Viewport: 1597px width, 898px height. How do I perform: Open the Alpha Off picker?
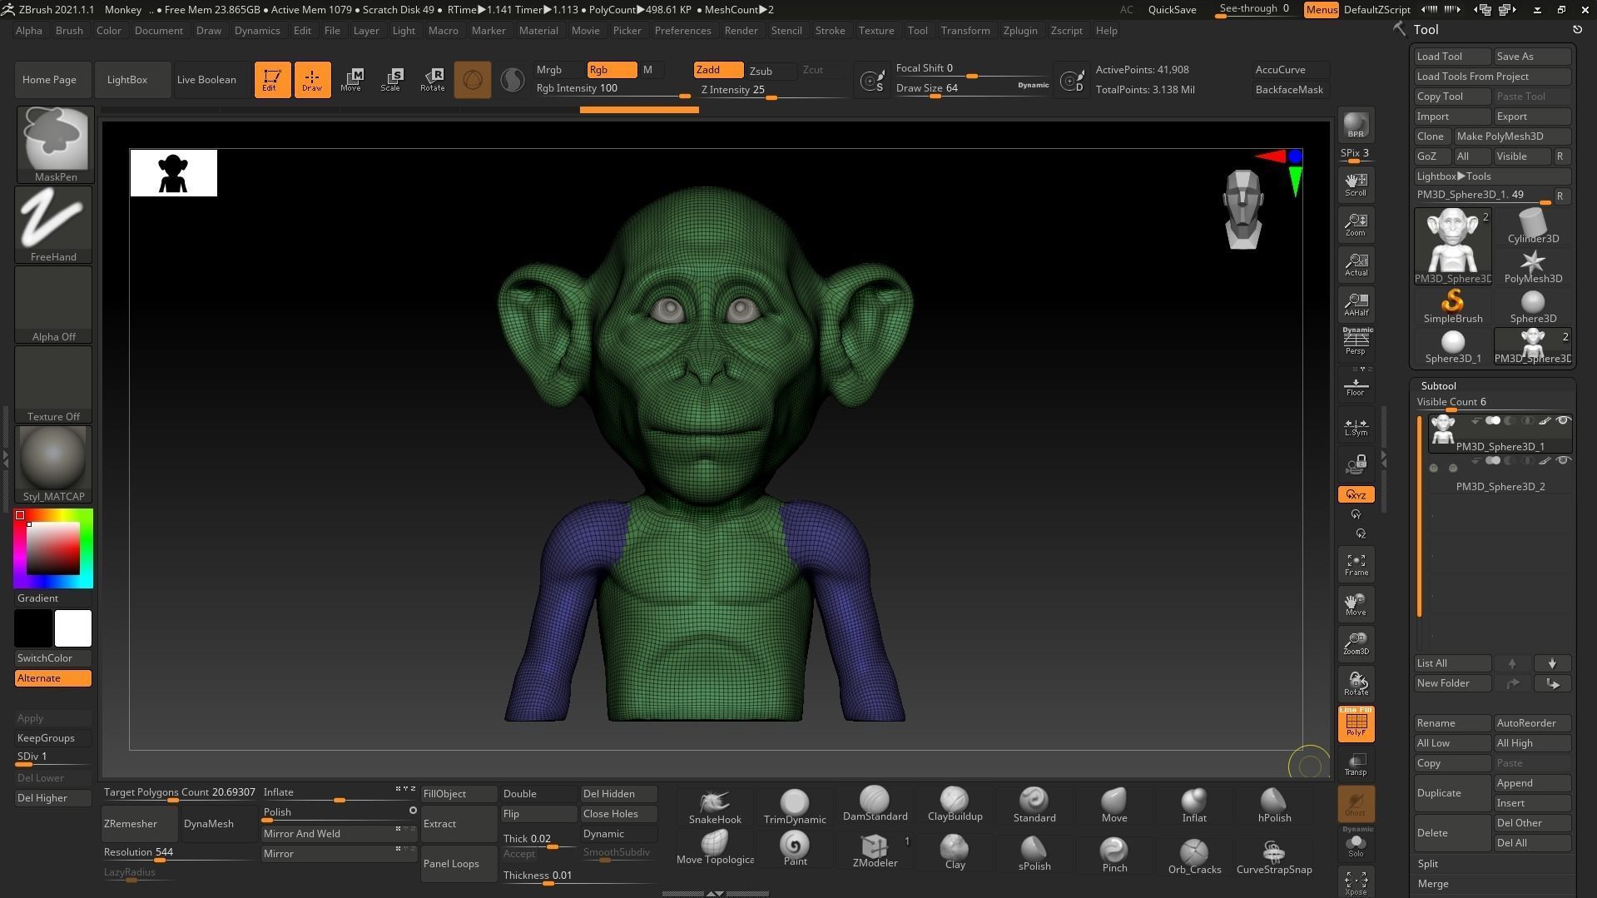(x=53, y=305)
